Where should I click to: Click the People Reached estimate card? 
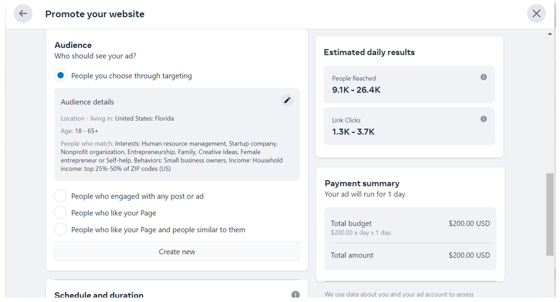[x=409, y=84]
